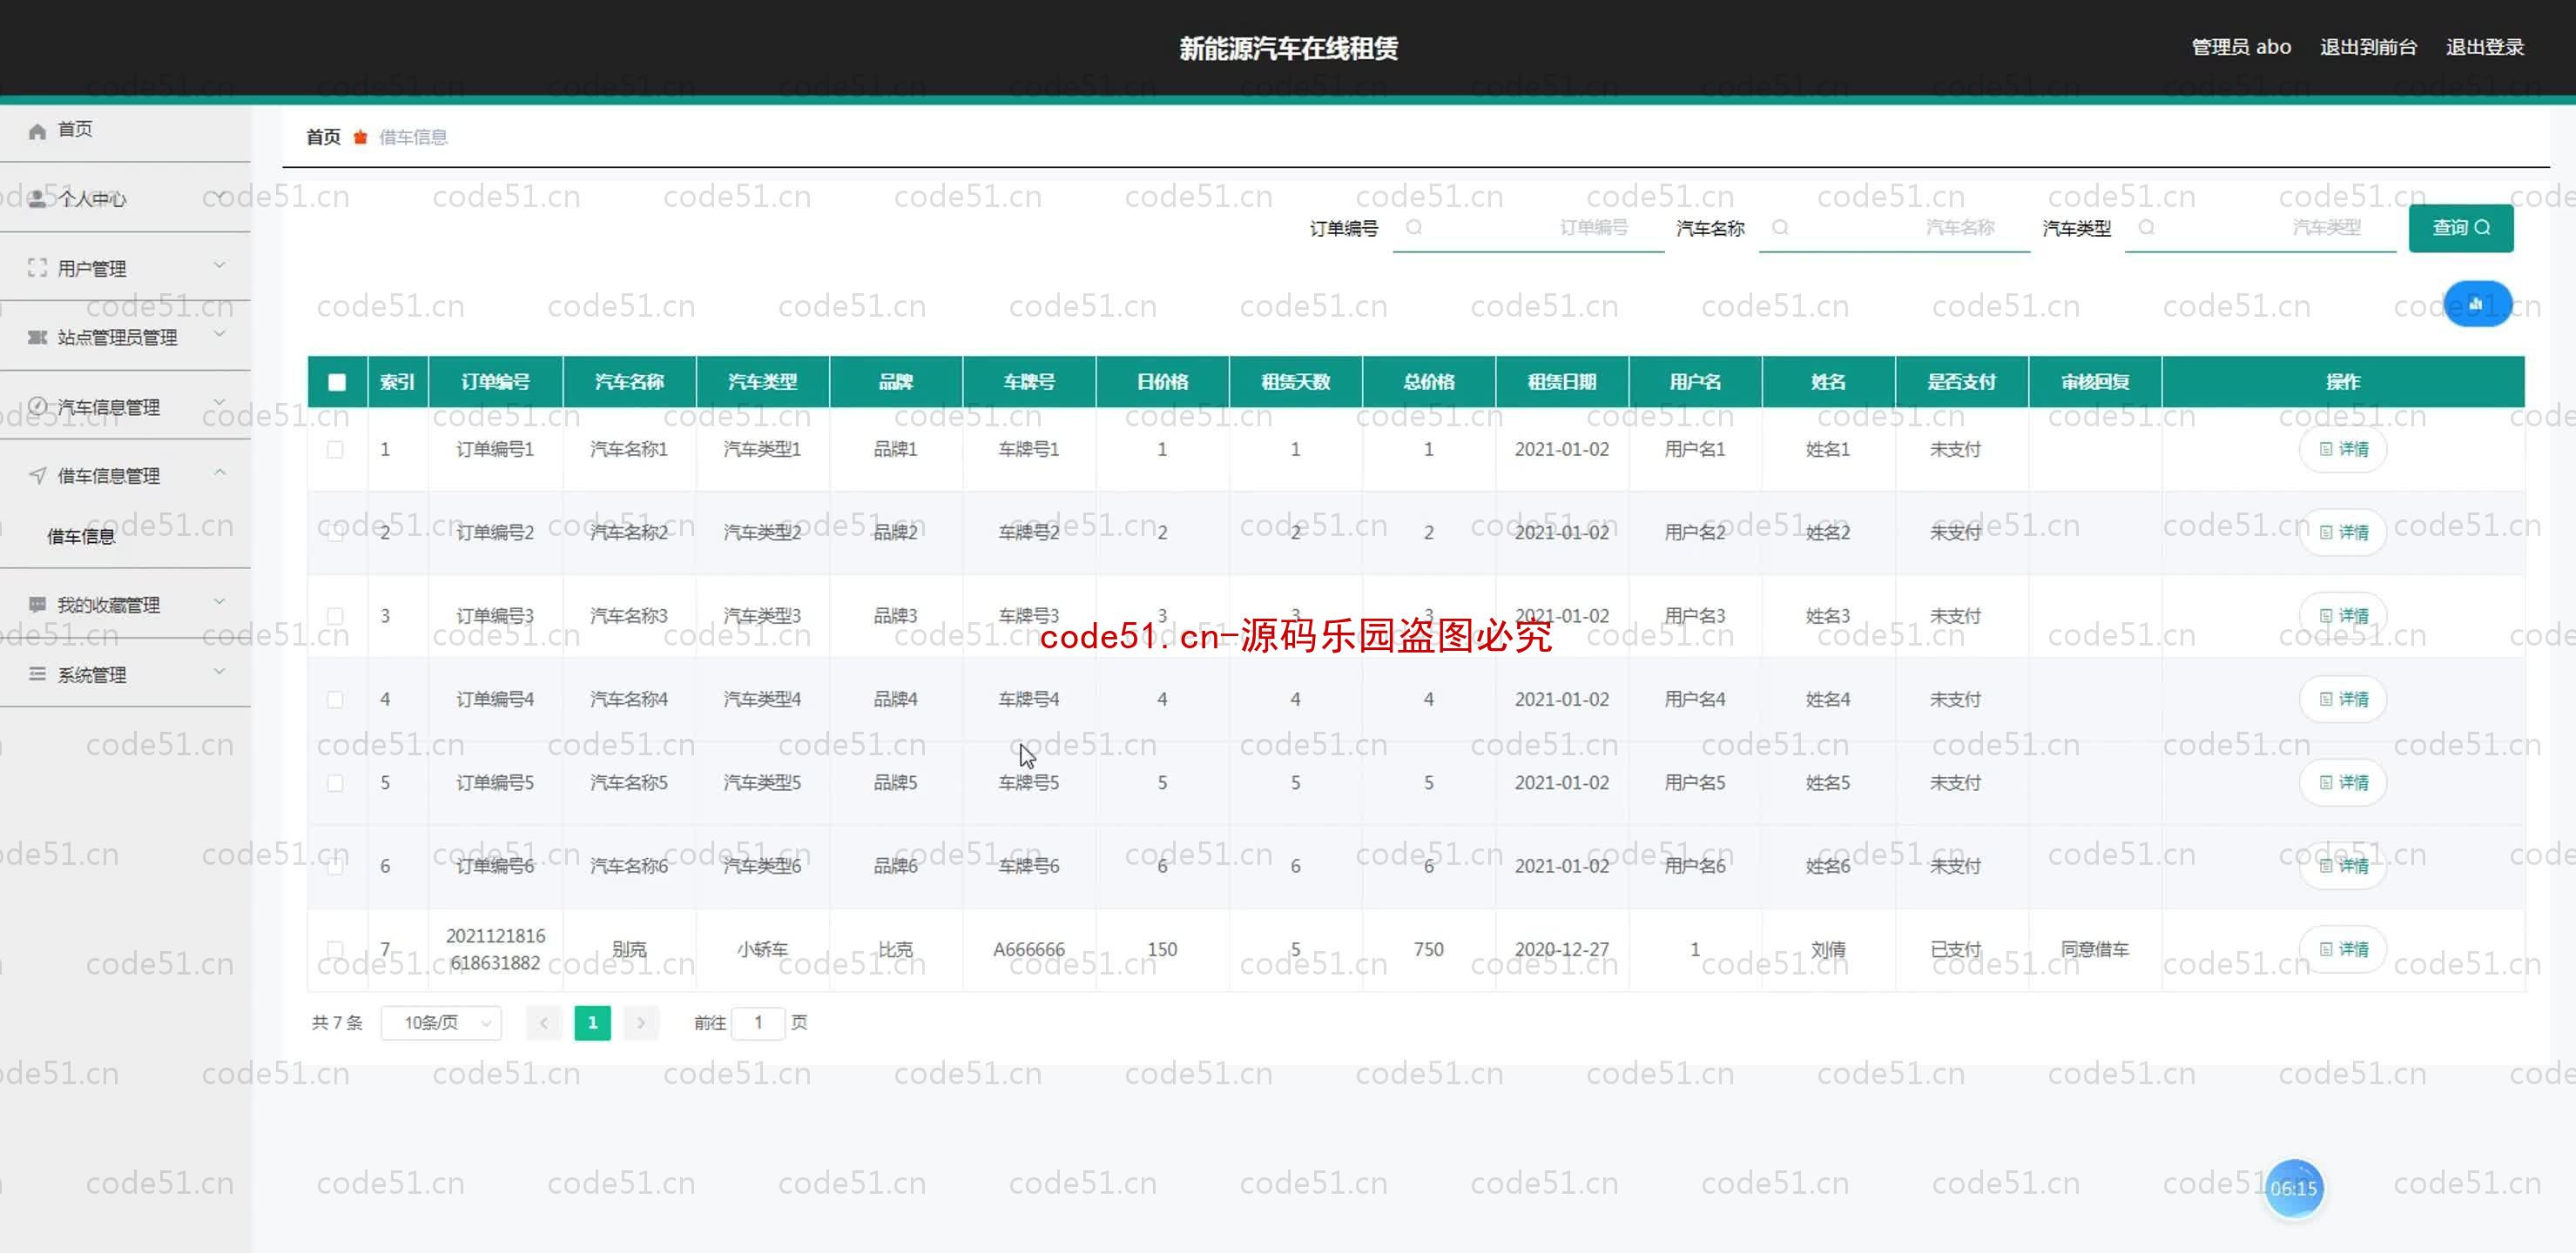Select 系统管理 menu label
Screen dimensions: 2576x1253
click(x=92, y=675)
